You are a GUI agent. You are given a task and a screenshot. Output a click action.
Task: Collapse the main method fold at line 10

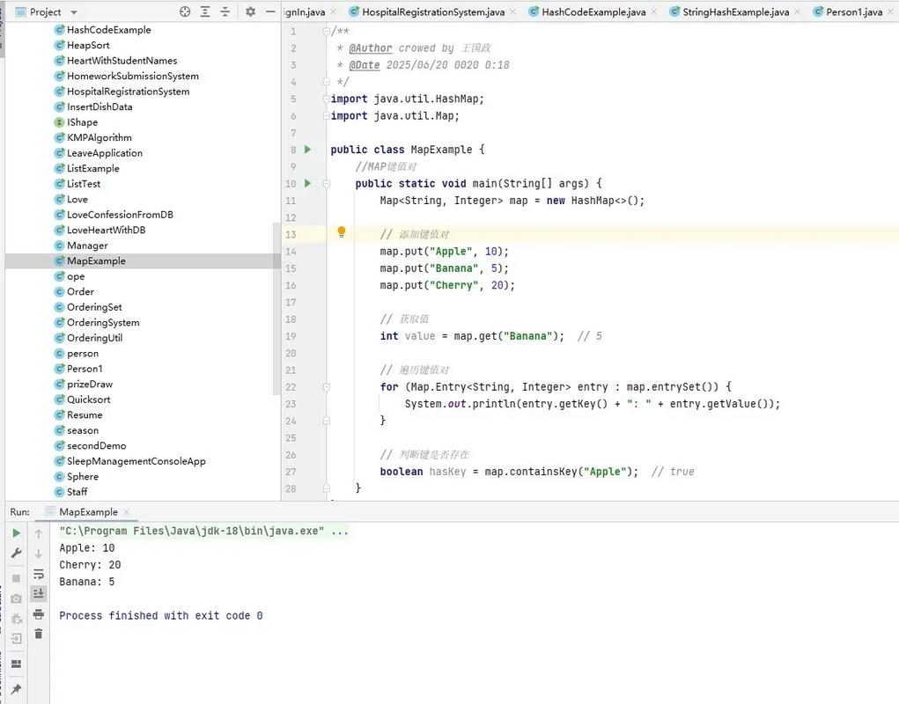[327, 183]
